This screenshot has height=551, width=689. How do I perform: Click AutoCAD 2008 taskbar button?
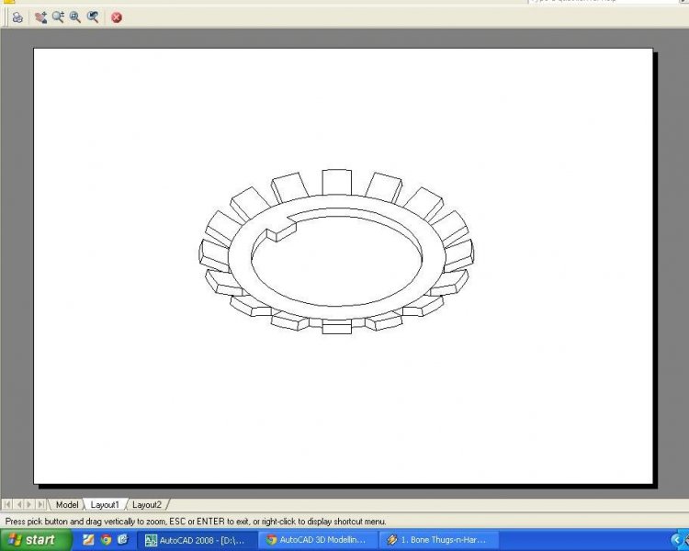point(197,540)
